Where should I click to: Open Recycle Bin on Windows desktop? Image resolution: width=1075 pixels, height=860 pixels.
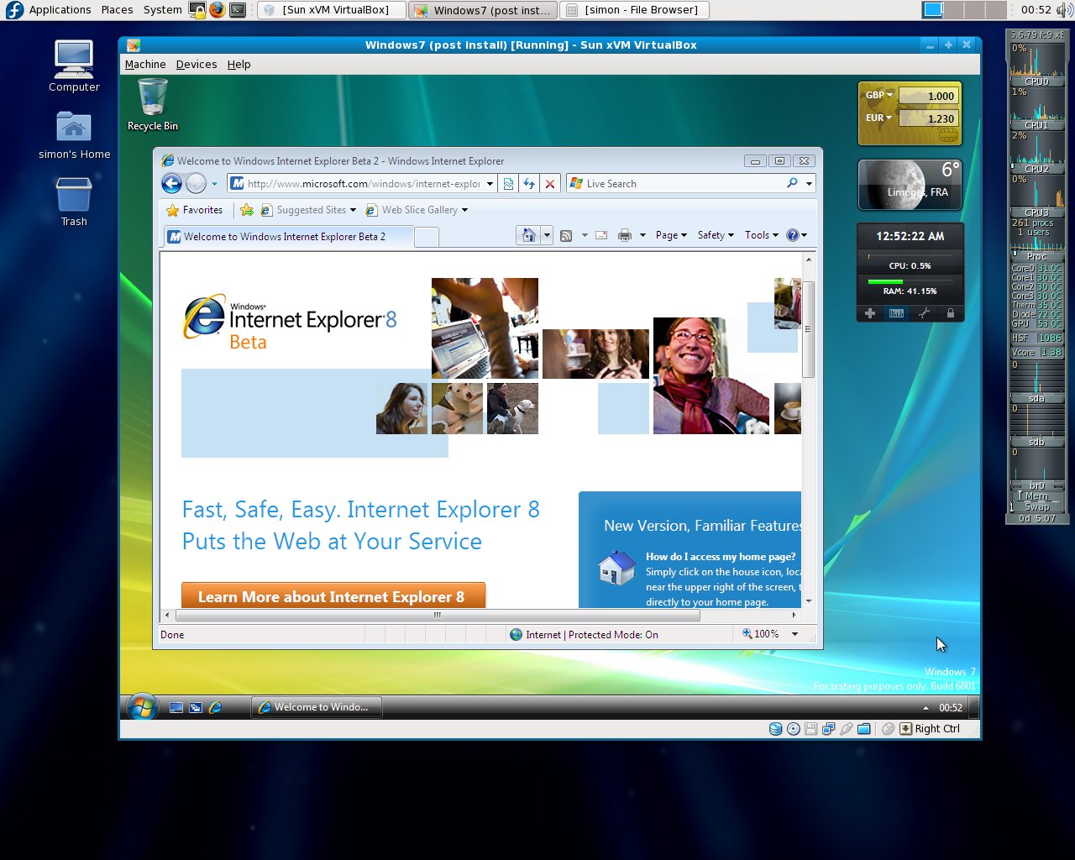pyautogui.click(x=153, y=105)
